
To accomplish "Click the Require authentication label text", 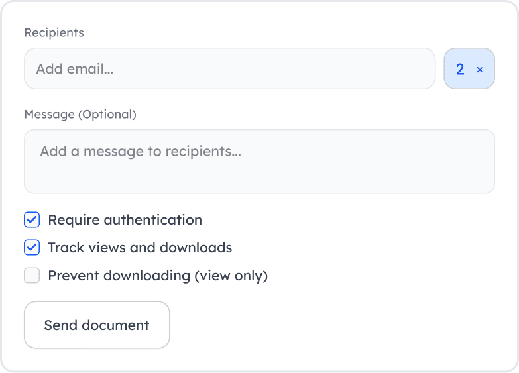I will pyautogui.click(x=125, y=220).
